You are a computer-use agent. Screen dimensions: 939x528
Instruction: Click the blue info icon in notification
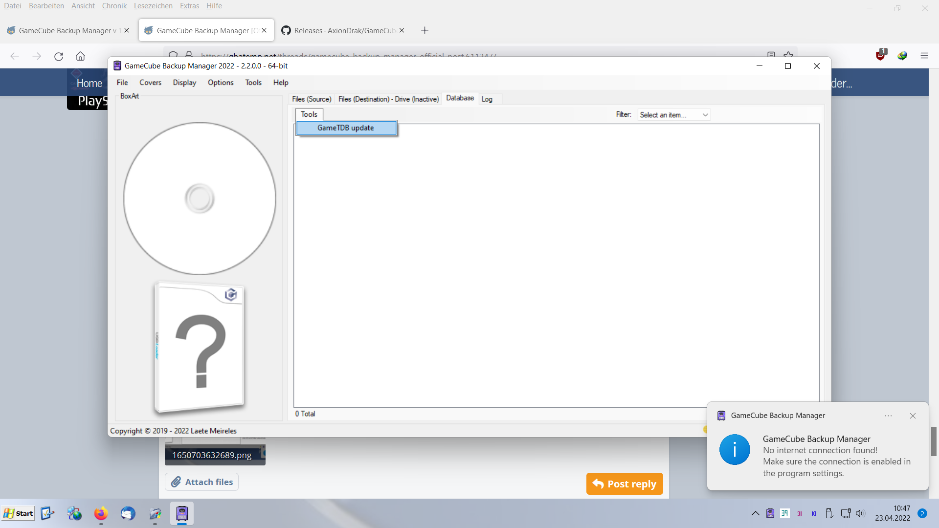pos(735,450)
